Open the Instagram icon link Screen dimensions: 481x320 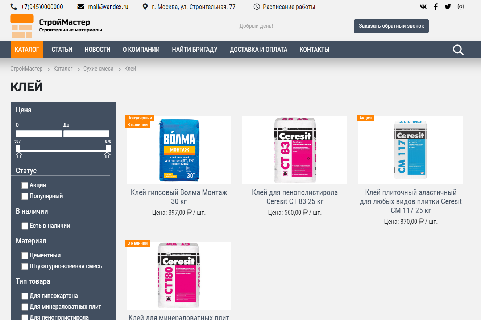point(460,7)
